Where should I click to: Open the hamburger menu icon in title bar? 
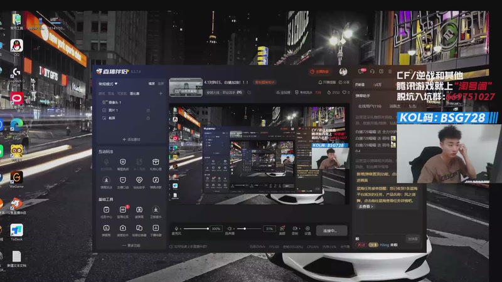(x=390, y=71)
